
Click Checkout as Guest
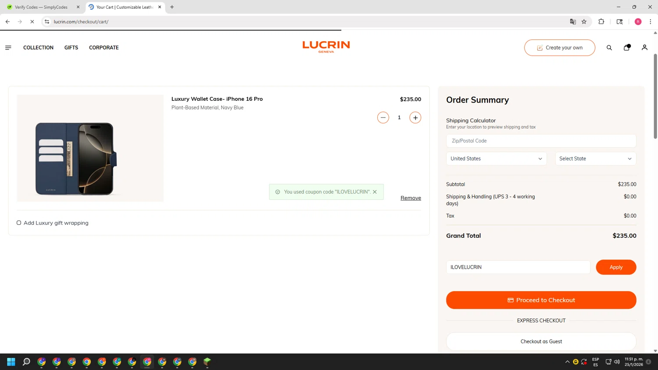pyautogui.click(x=541, y=341)
